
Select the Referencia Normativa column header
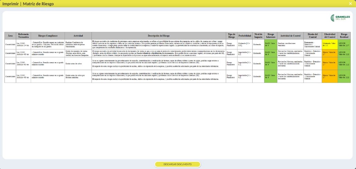click(x=23, y=36)
